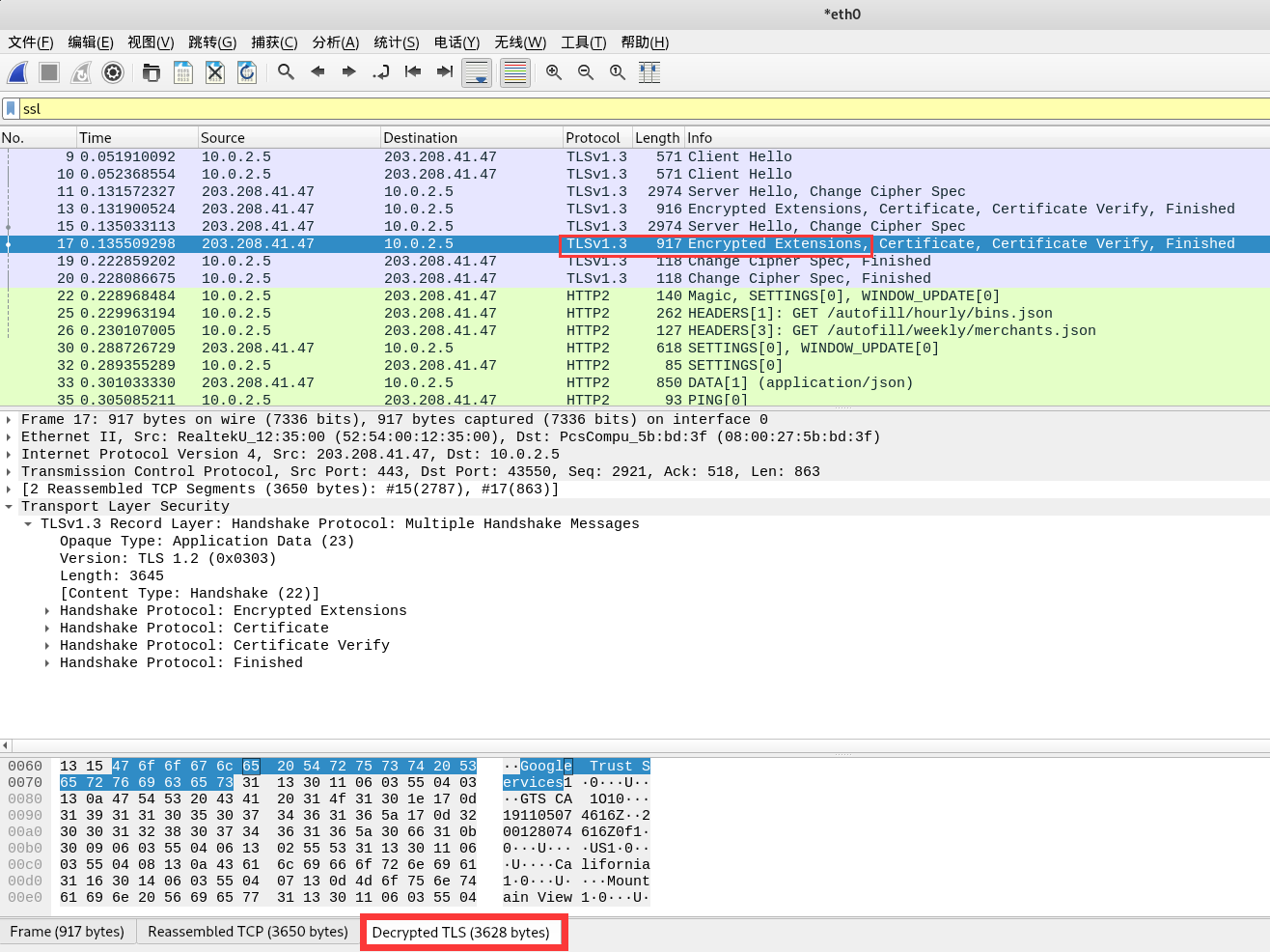Save this capture file
This screenshot has width=1270, height=952.
[x=183, y=72]
